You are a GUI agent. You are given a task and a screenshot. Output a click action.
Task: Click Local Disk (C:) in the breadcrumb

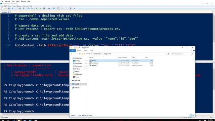tap(97, 54)
